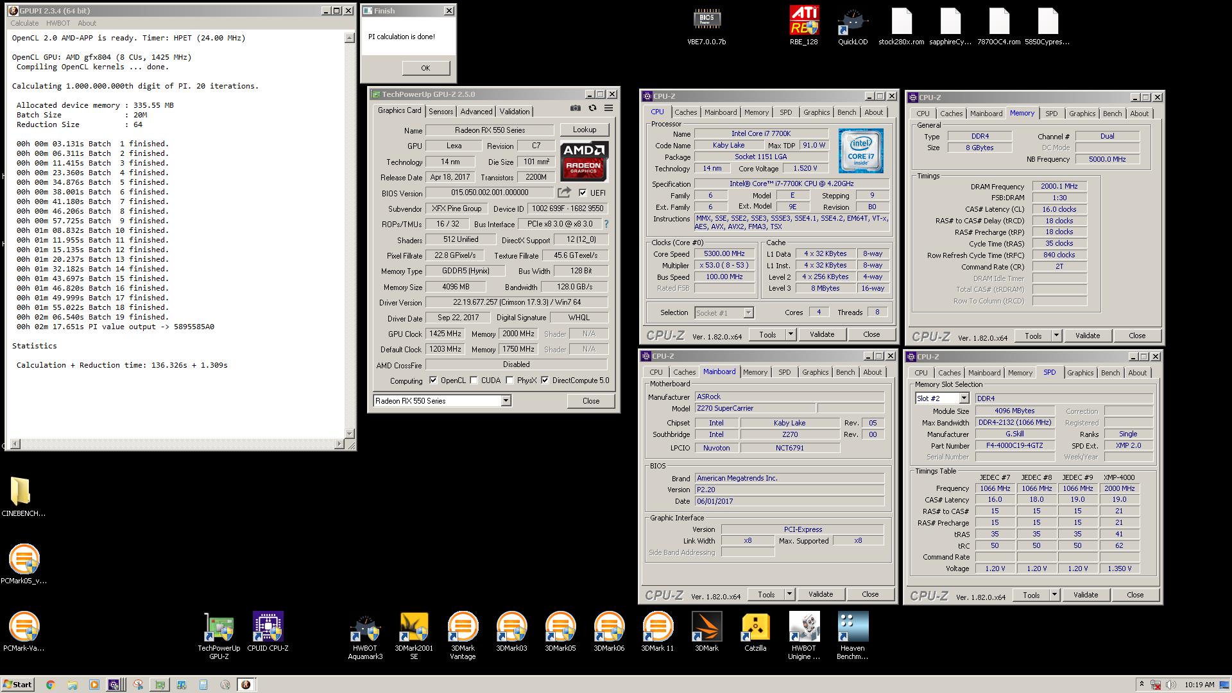Switch to the Sensors tab in GPU-Z
1232x693 pixels.
441,112
